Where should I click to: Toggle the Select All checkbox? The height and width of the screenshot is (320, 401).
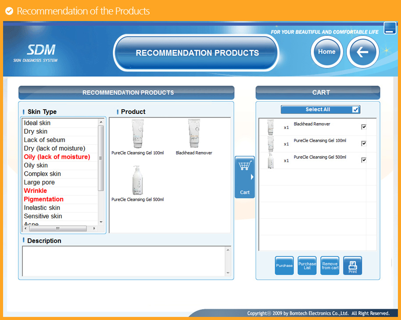[x=355, y=110]
